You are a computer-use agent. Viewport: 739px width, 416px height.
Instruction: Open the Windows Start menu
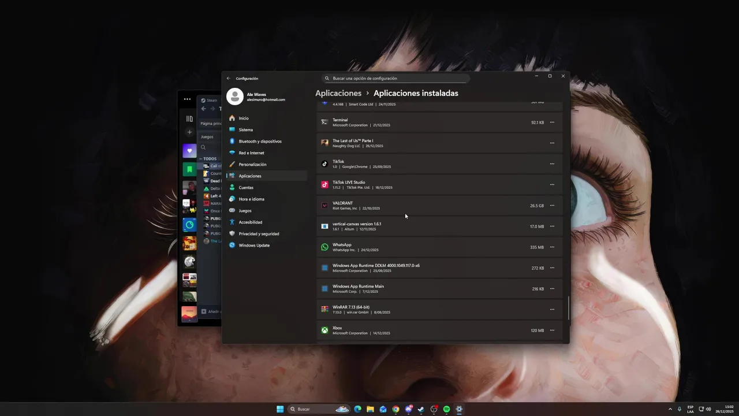[x=280, y=409]
